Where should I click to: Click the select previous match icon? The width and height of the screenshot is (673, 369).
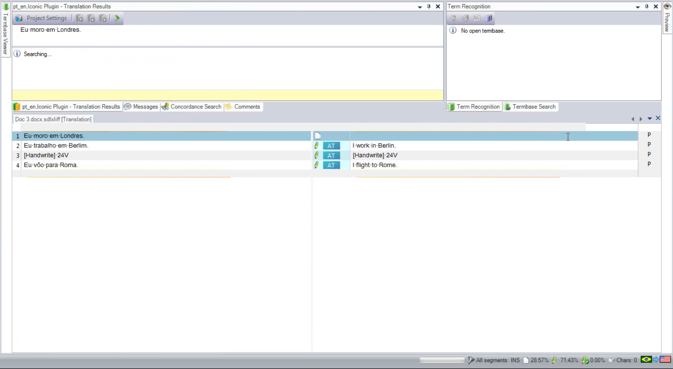[x=80, y=18]
